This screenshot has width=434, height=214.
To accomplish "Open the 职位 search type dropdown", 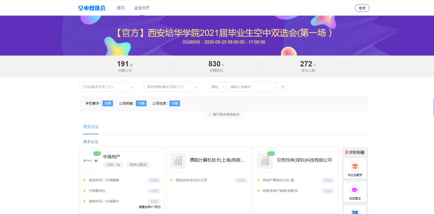I will (x=217, y=87).
